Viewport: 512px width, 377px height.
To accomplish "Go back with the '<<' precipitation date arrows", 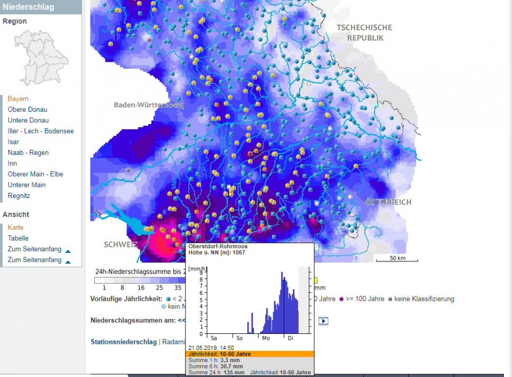I will [x=181, y=321].
